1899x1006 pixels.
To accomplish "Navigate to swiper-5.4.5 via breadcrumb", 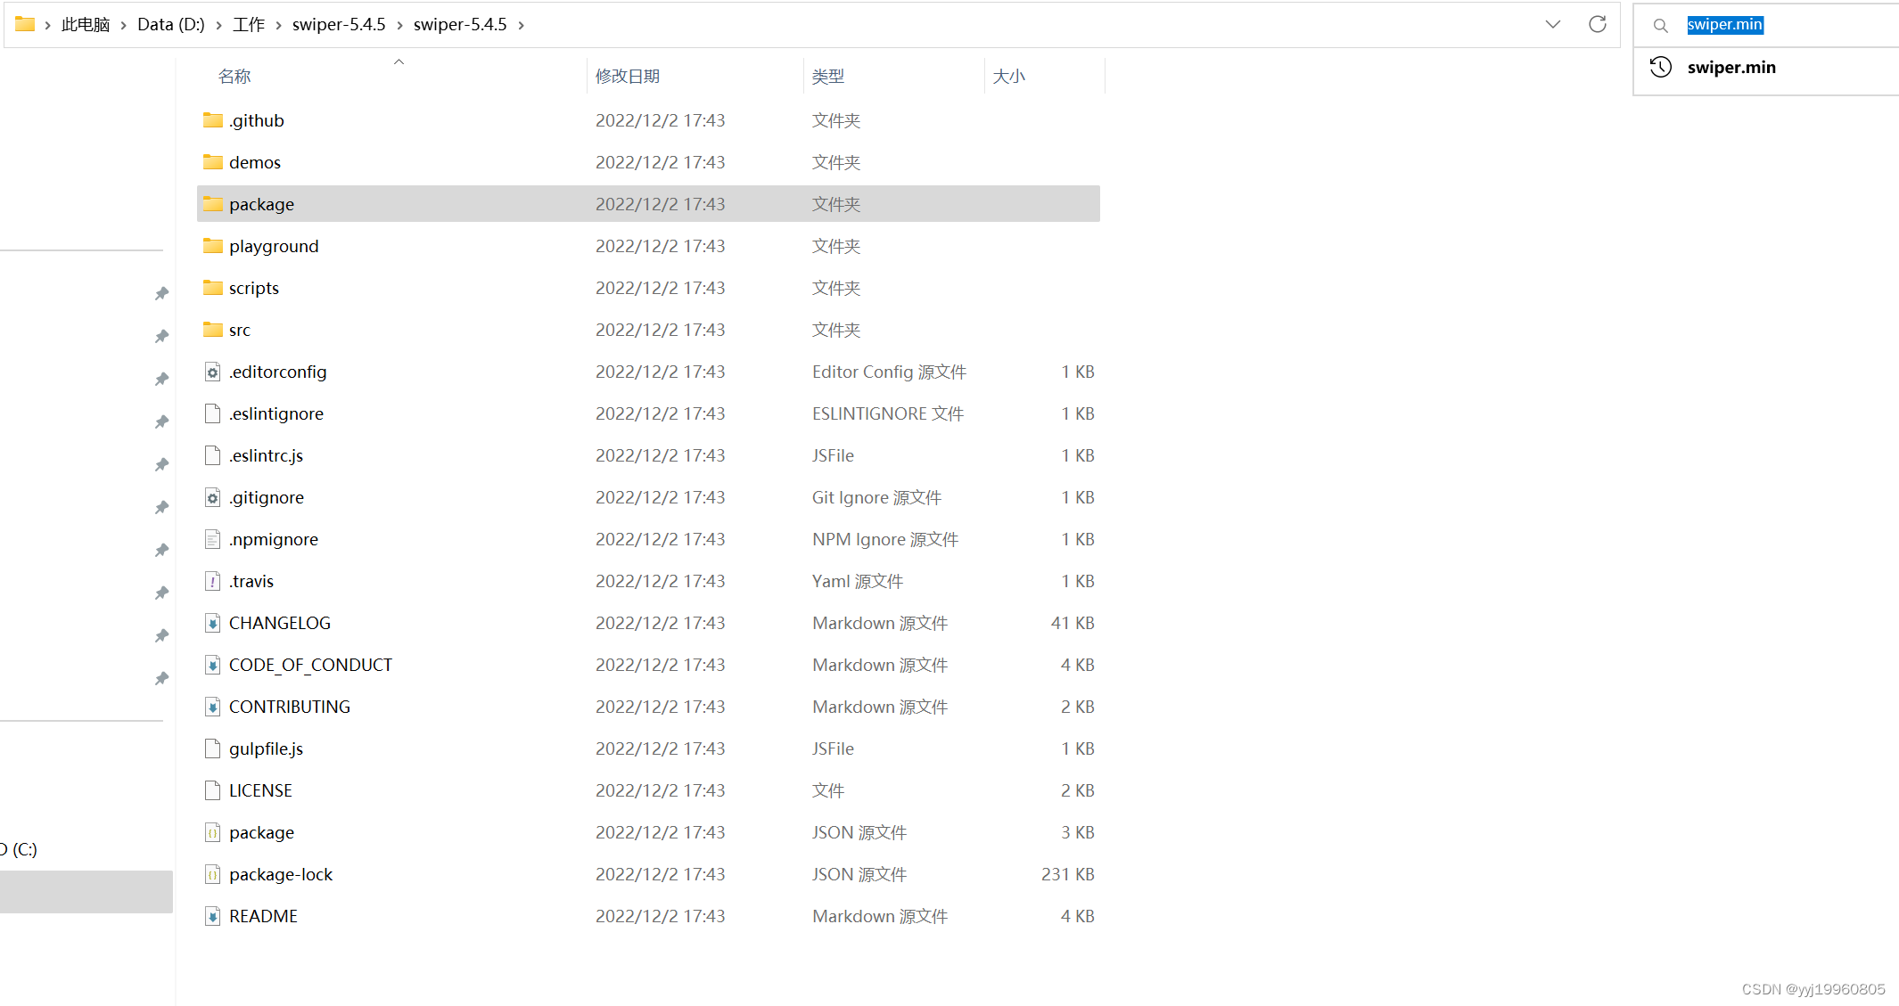I will coord(339,24).
